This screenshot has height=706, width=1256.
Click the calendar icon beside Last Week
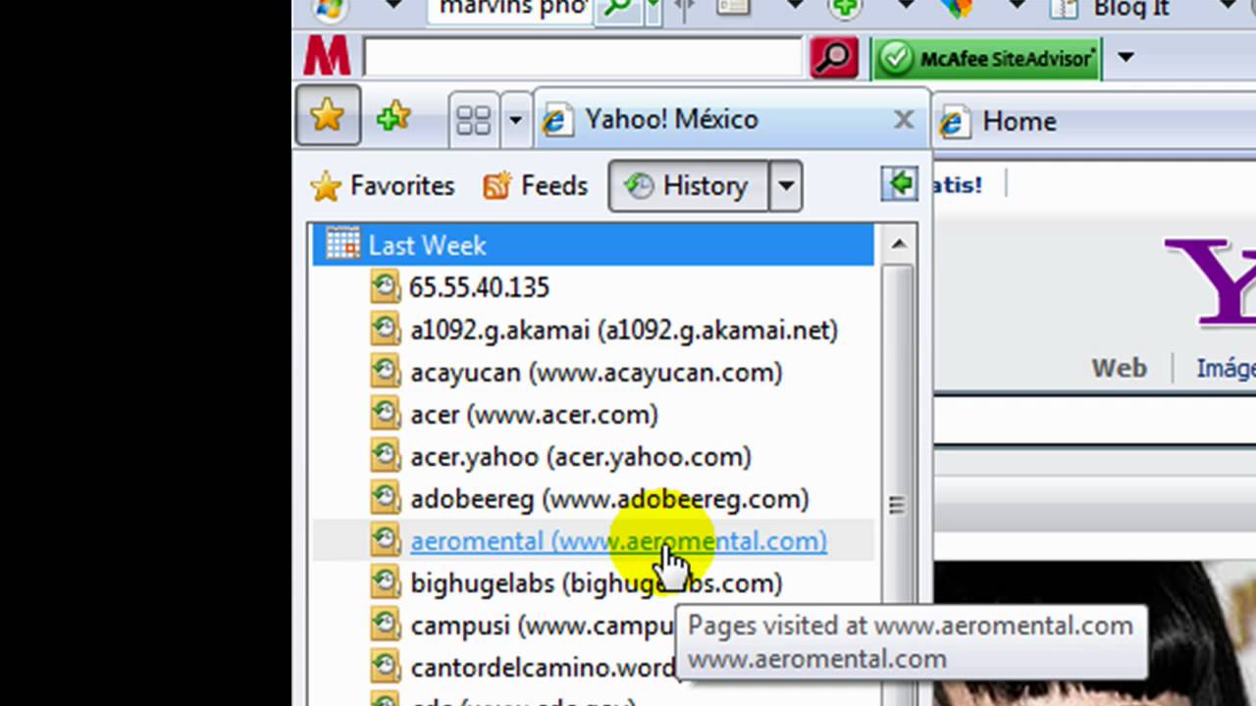click(x=342, y=243)
